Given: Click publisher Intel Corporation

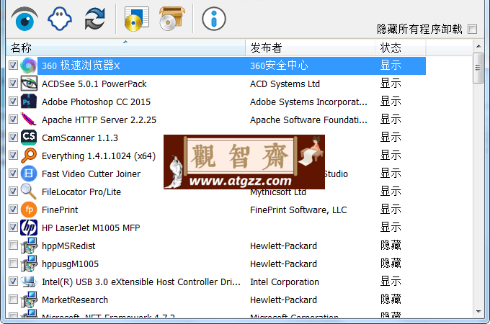Looking at the screenshot, I should (285, 282).
